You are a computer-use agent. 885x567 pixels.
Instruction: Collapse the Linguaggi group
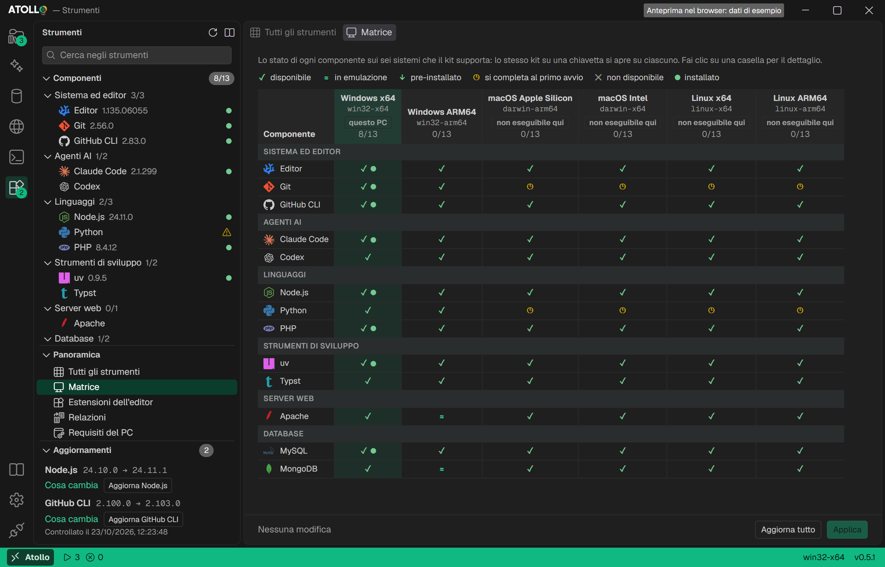point(47,202)
